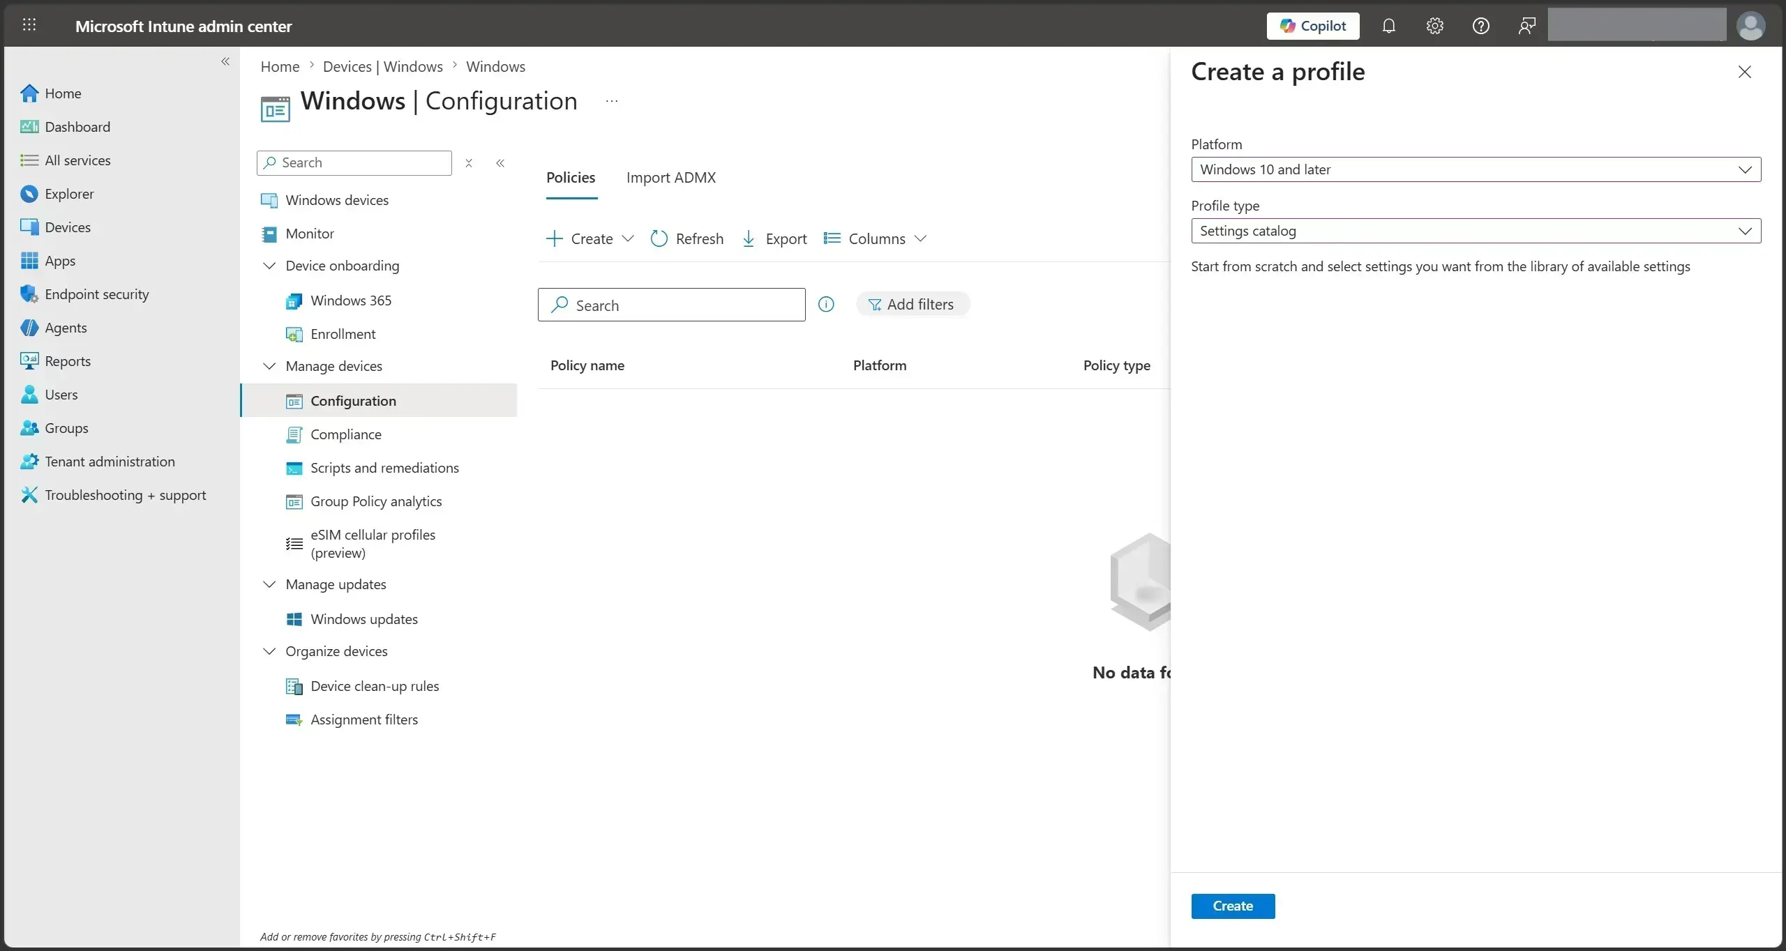The image size is (1786, 951).
Task: Open Users in the sidebar
Action: click(61, 395)
